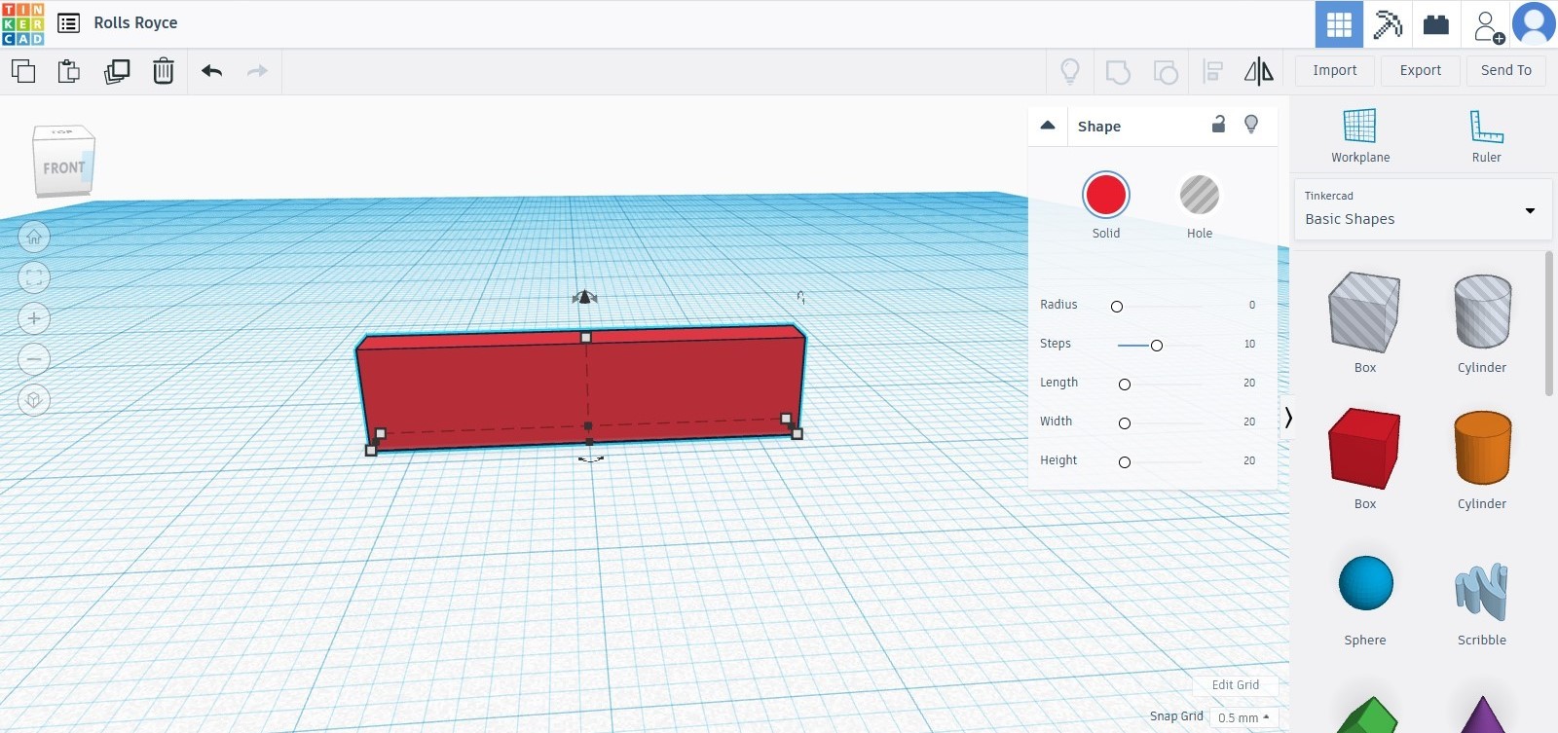Click the Length value field

[x=1249, y=384]
